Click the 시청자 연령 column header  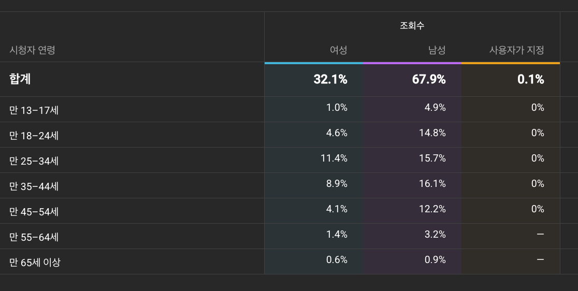coord(32,50)
